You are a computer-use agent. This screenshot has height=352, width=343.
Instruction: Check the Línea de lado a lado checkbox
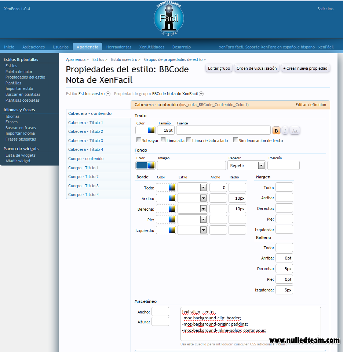pyautogui.click(x=189, y=140)
